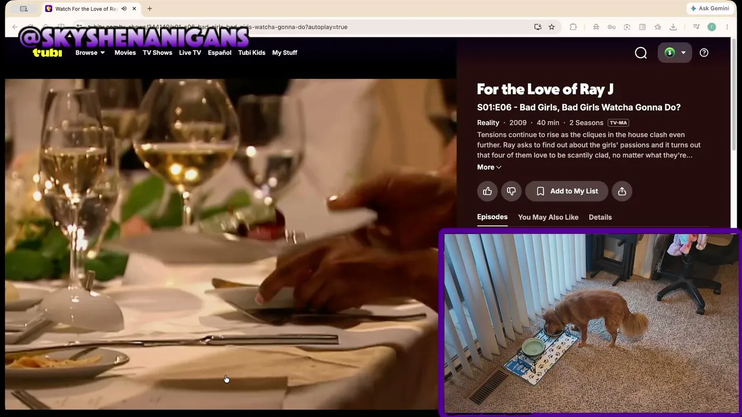This screenshot has width=742, height=417.
Task: Close the For the Love of Ray J tab
Action: coord(134,9)
